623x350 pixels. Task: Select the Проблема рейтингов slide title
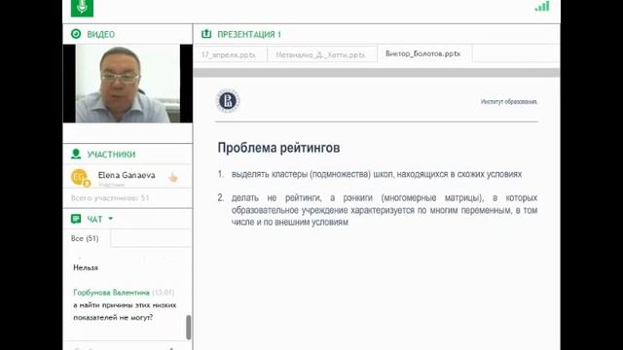[x=278, y=148]
